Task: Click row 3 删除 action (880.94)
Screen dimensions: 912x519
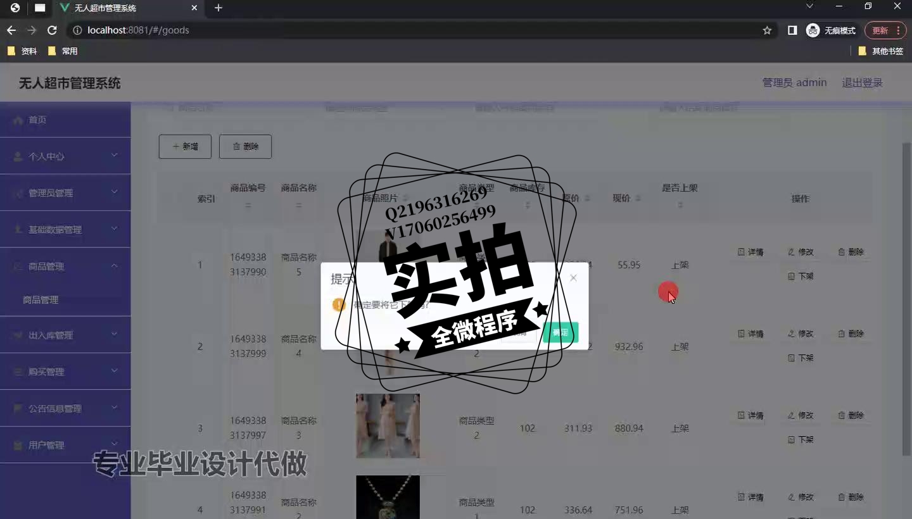Action: click(x=851, y=415)
